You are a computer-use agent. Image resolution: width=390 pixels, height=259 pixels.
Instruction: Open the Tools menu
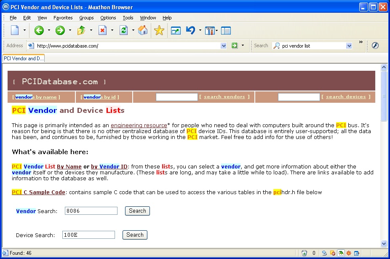(x=128, y=18)
